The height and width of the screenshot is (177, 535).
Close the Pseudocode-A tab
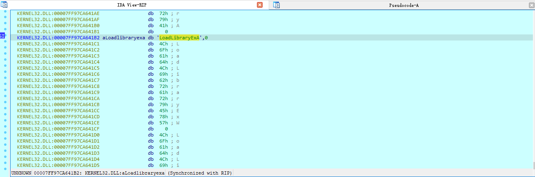coord(532,5)
